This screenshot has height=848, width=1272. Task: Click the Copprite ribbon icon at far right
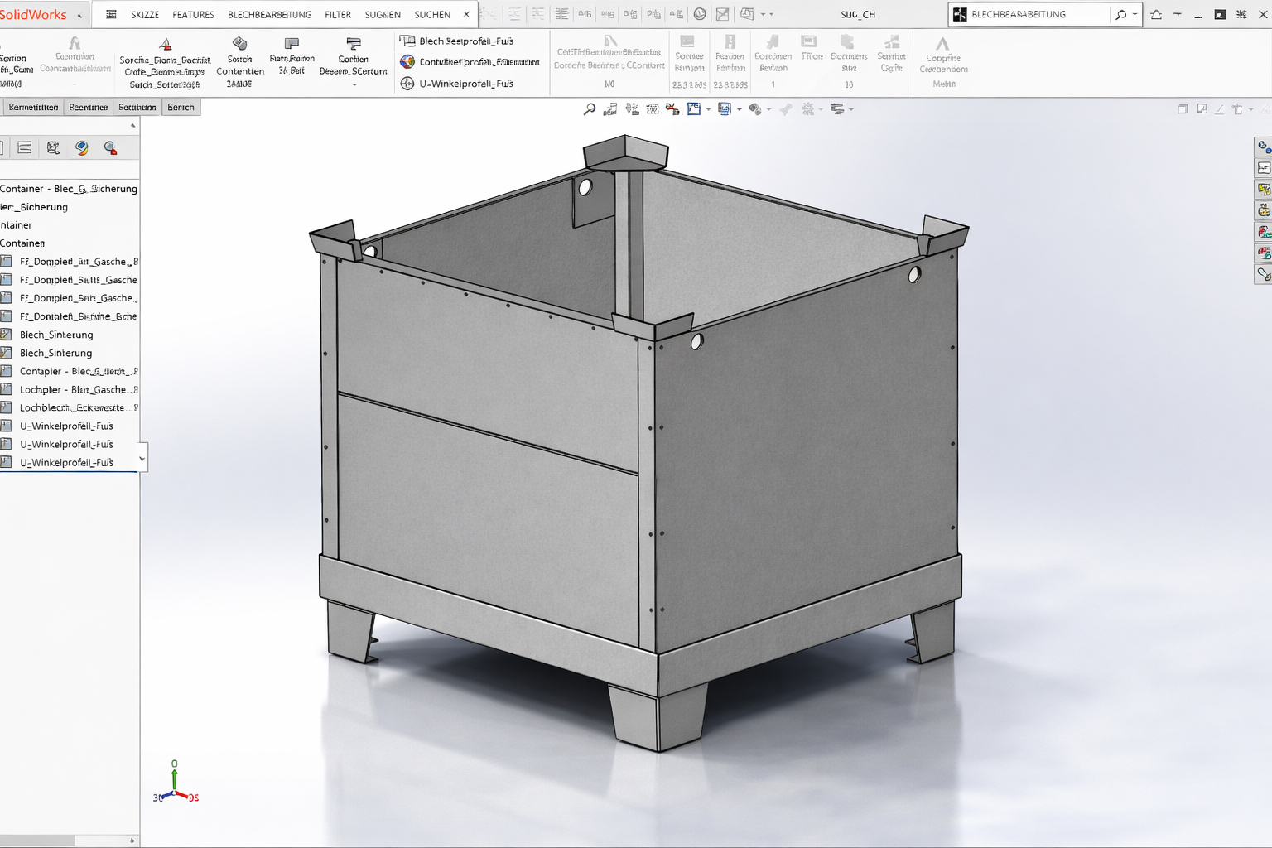click(942, 43)
